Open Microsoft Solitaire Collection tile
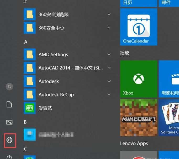 (169, 117)
